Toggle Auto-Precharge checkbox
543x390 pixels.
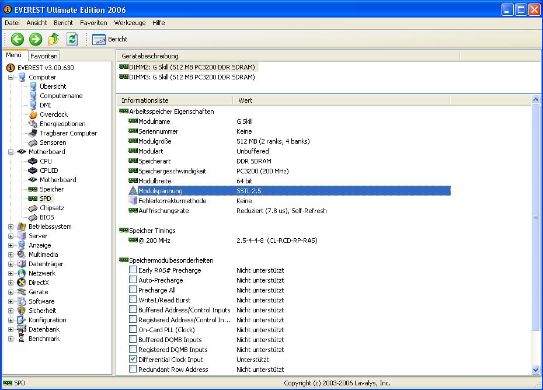133,279
